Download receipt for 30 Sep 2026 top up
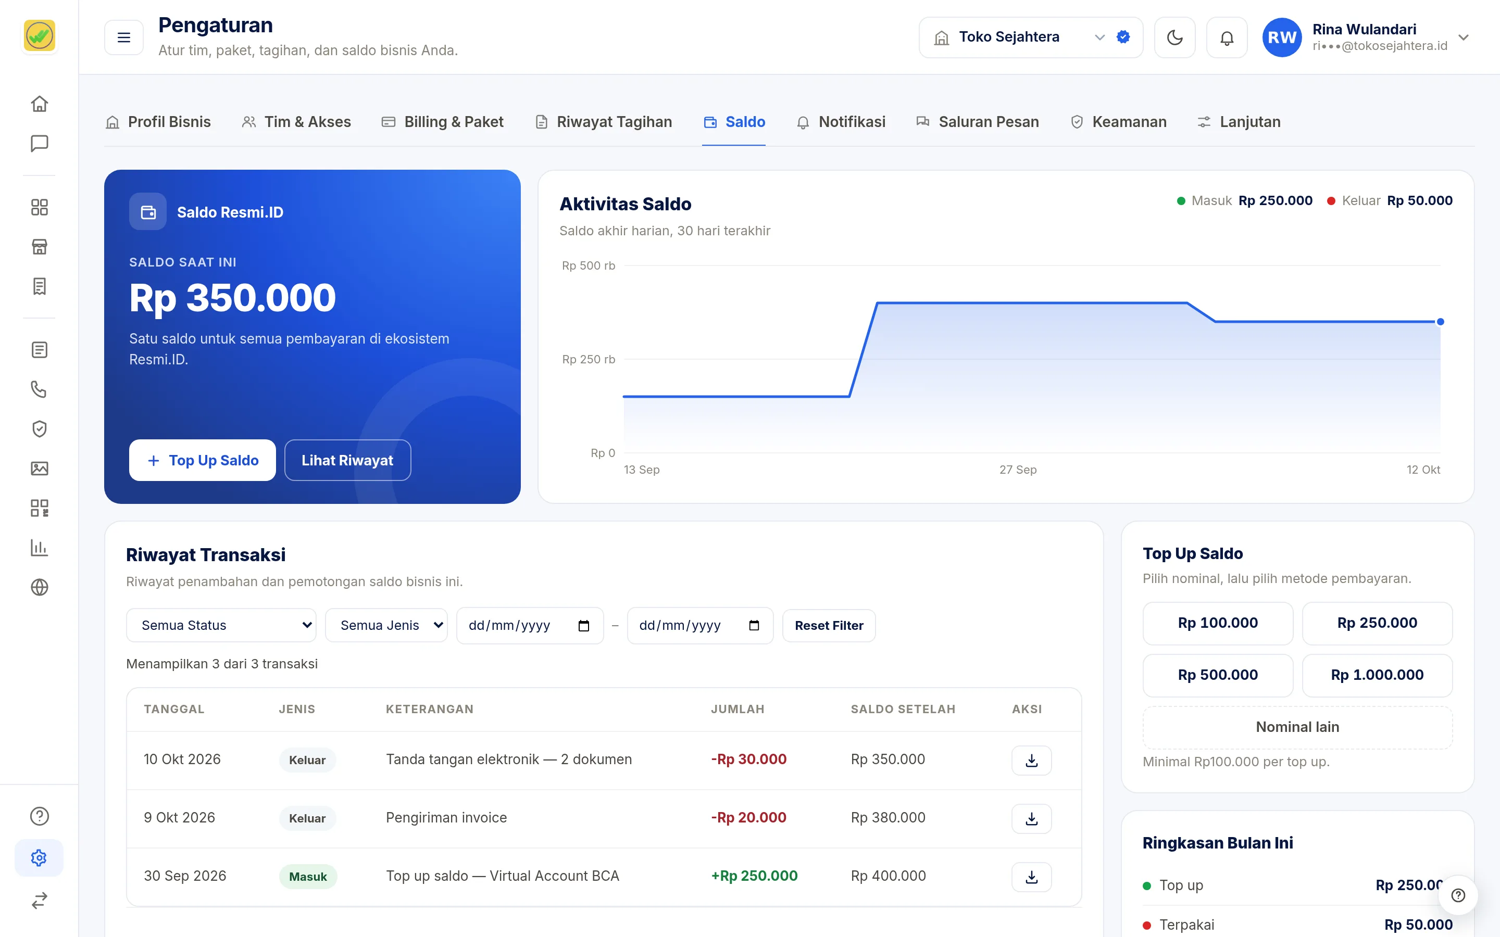 click(1031, 877)
